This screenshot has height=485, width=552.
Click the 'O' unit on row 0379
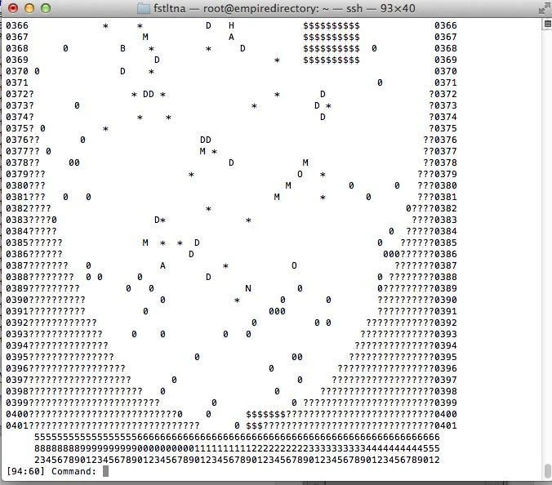tap(300, 174)
